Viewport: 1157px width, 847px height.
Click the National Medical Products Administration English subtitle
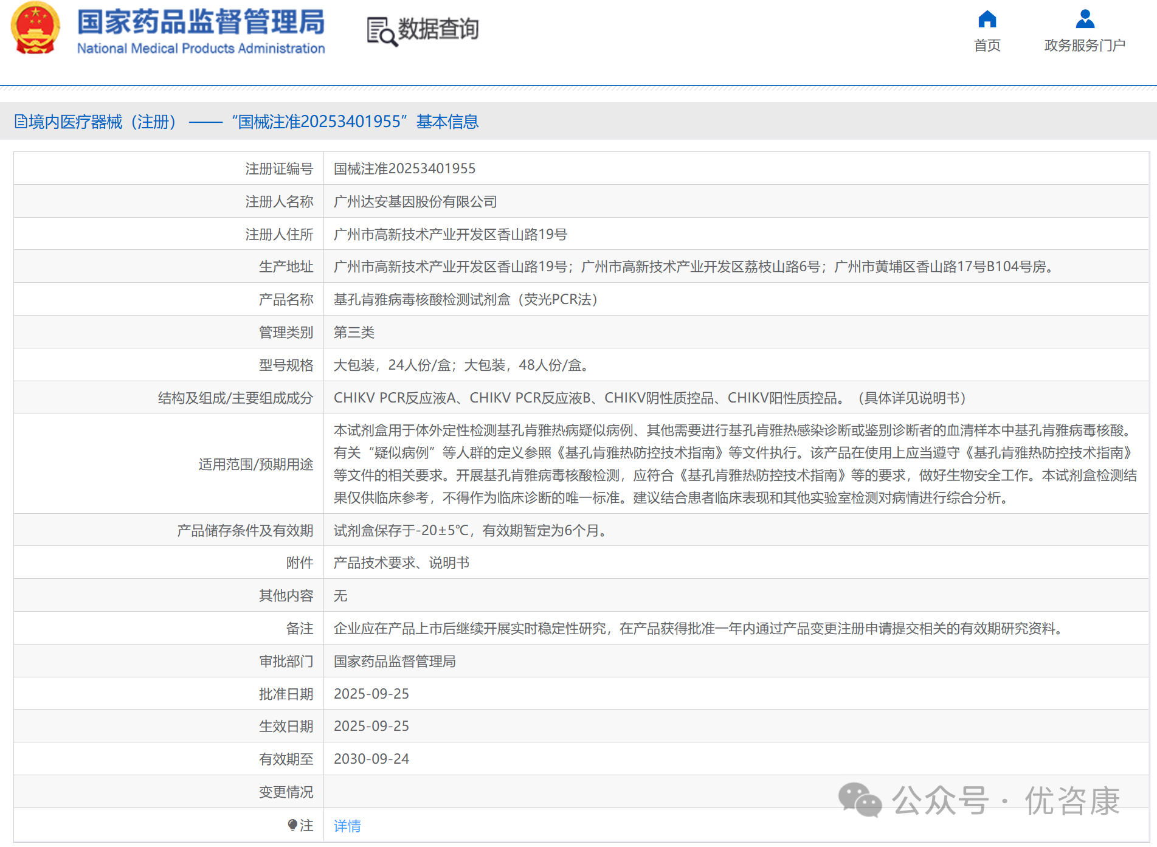201,49
